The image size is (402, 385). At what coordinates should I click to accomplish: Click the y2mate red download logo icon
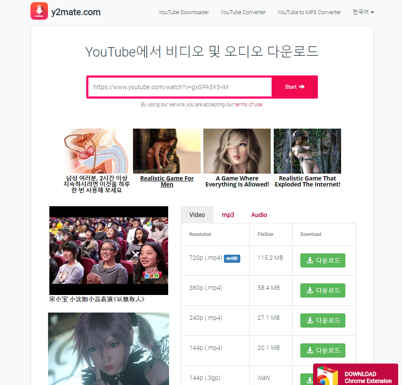(x=39, y=11)
